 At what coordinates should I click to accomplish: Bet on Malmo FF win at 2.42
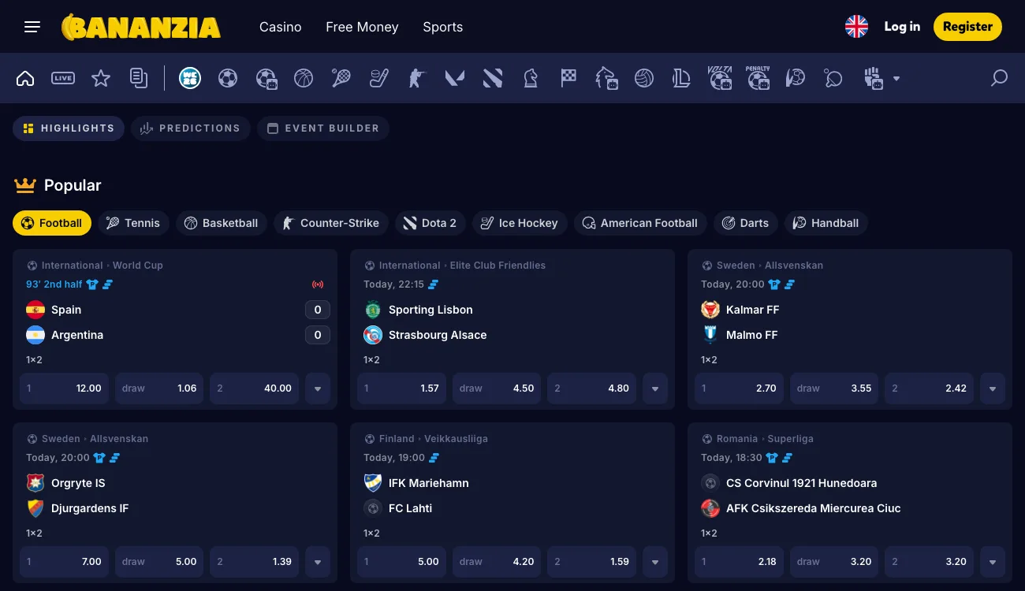coord(929,388)
